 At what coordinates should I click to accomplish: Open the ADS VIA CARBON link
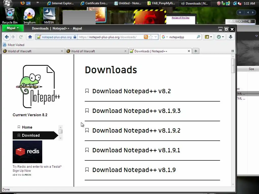click(22, 175)
